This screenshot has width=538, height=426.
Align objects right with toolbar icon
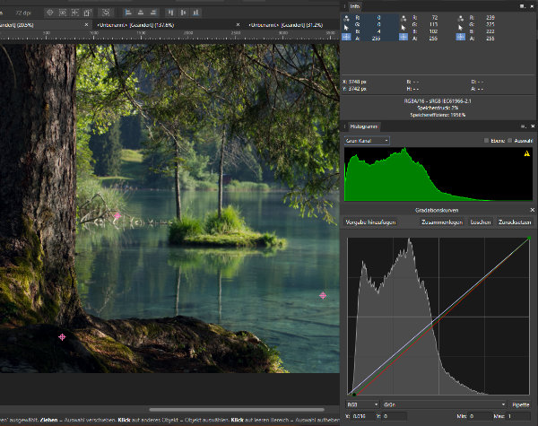[153, 13]
